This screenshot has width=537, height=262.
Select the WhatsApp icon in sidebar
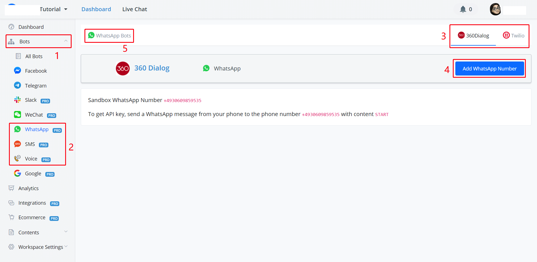(17, 129)
